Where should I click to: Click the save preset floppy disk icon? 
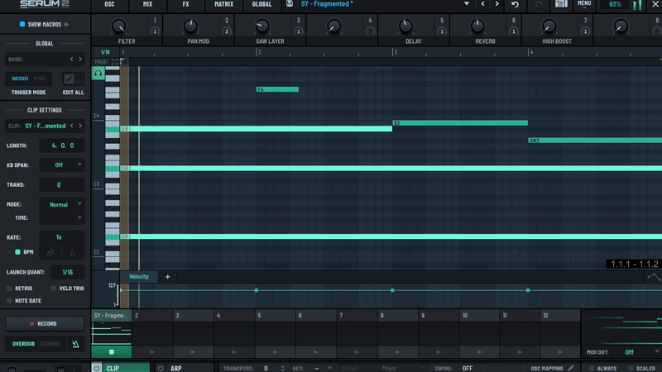pyautogui.click(x=289, y=4)
